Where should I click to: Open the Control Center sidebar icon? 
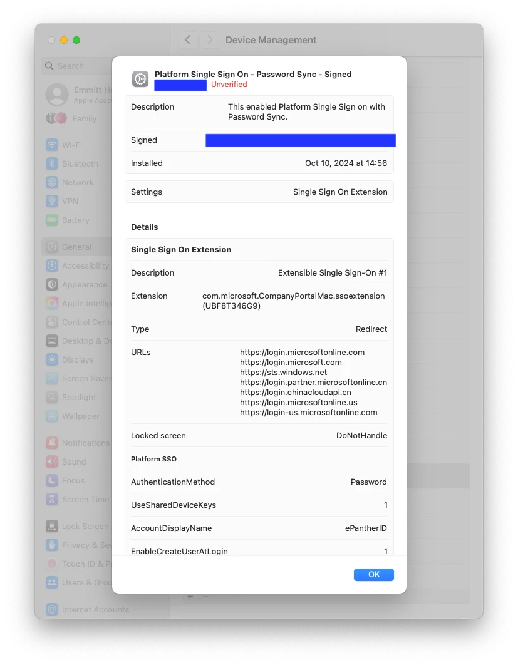[x=52, y=322]
